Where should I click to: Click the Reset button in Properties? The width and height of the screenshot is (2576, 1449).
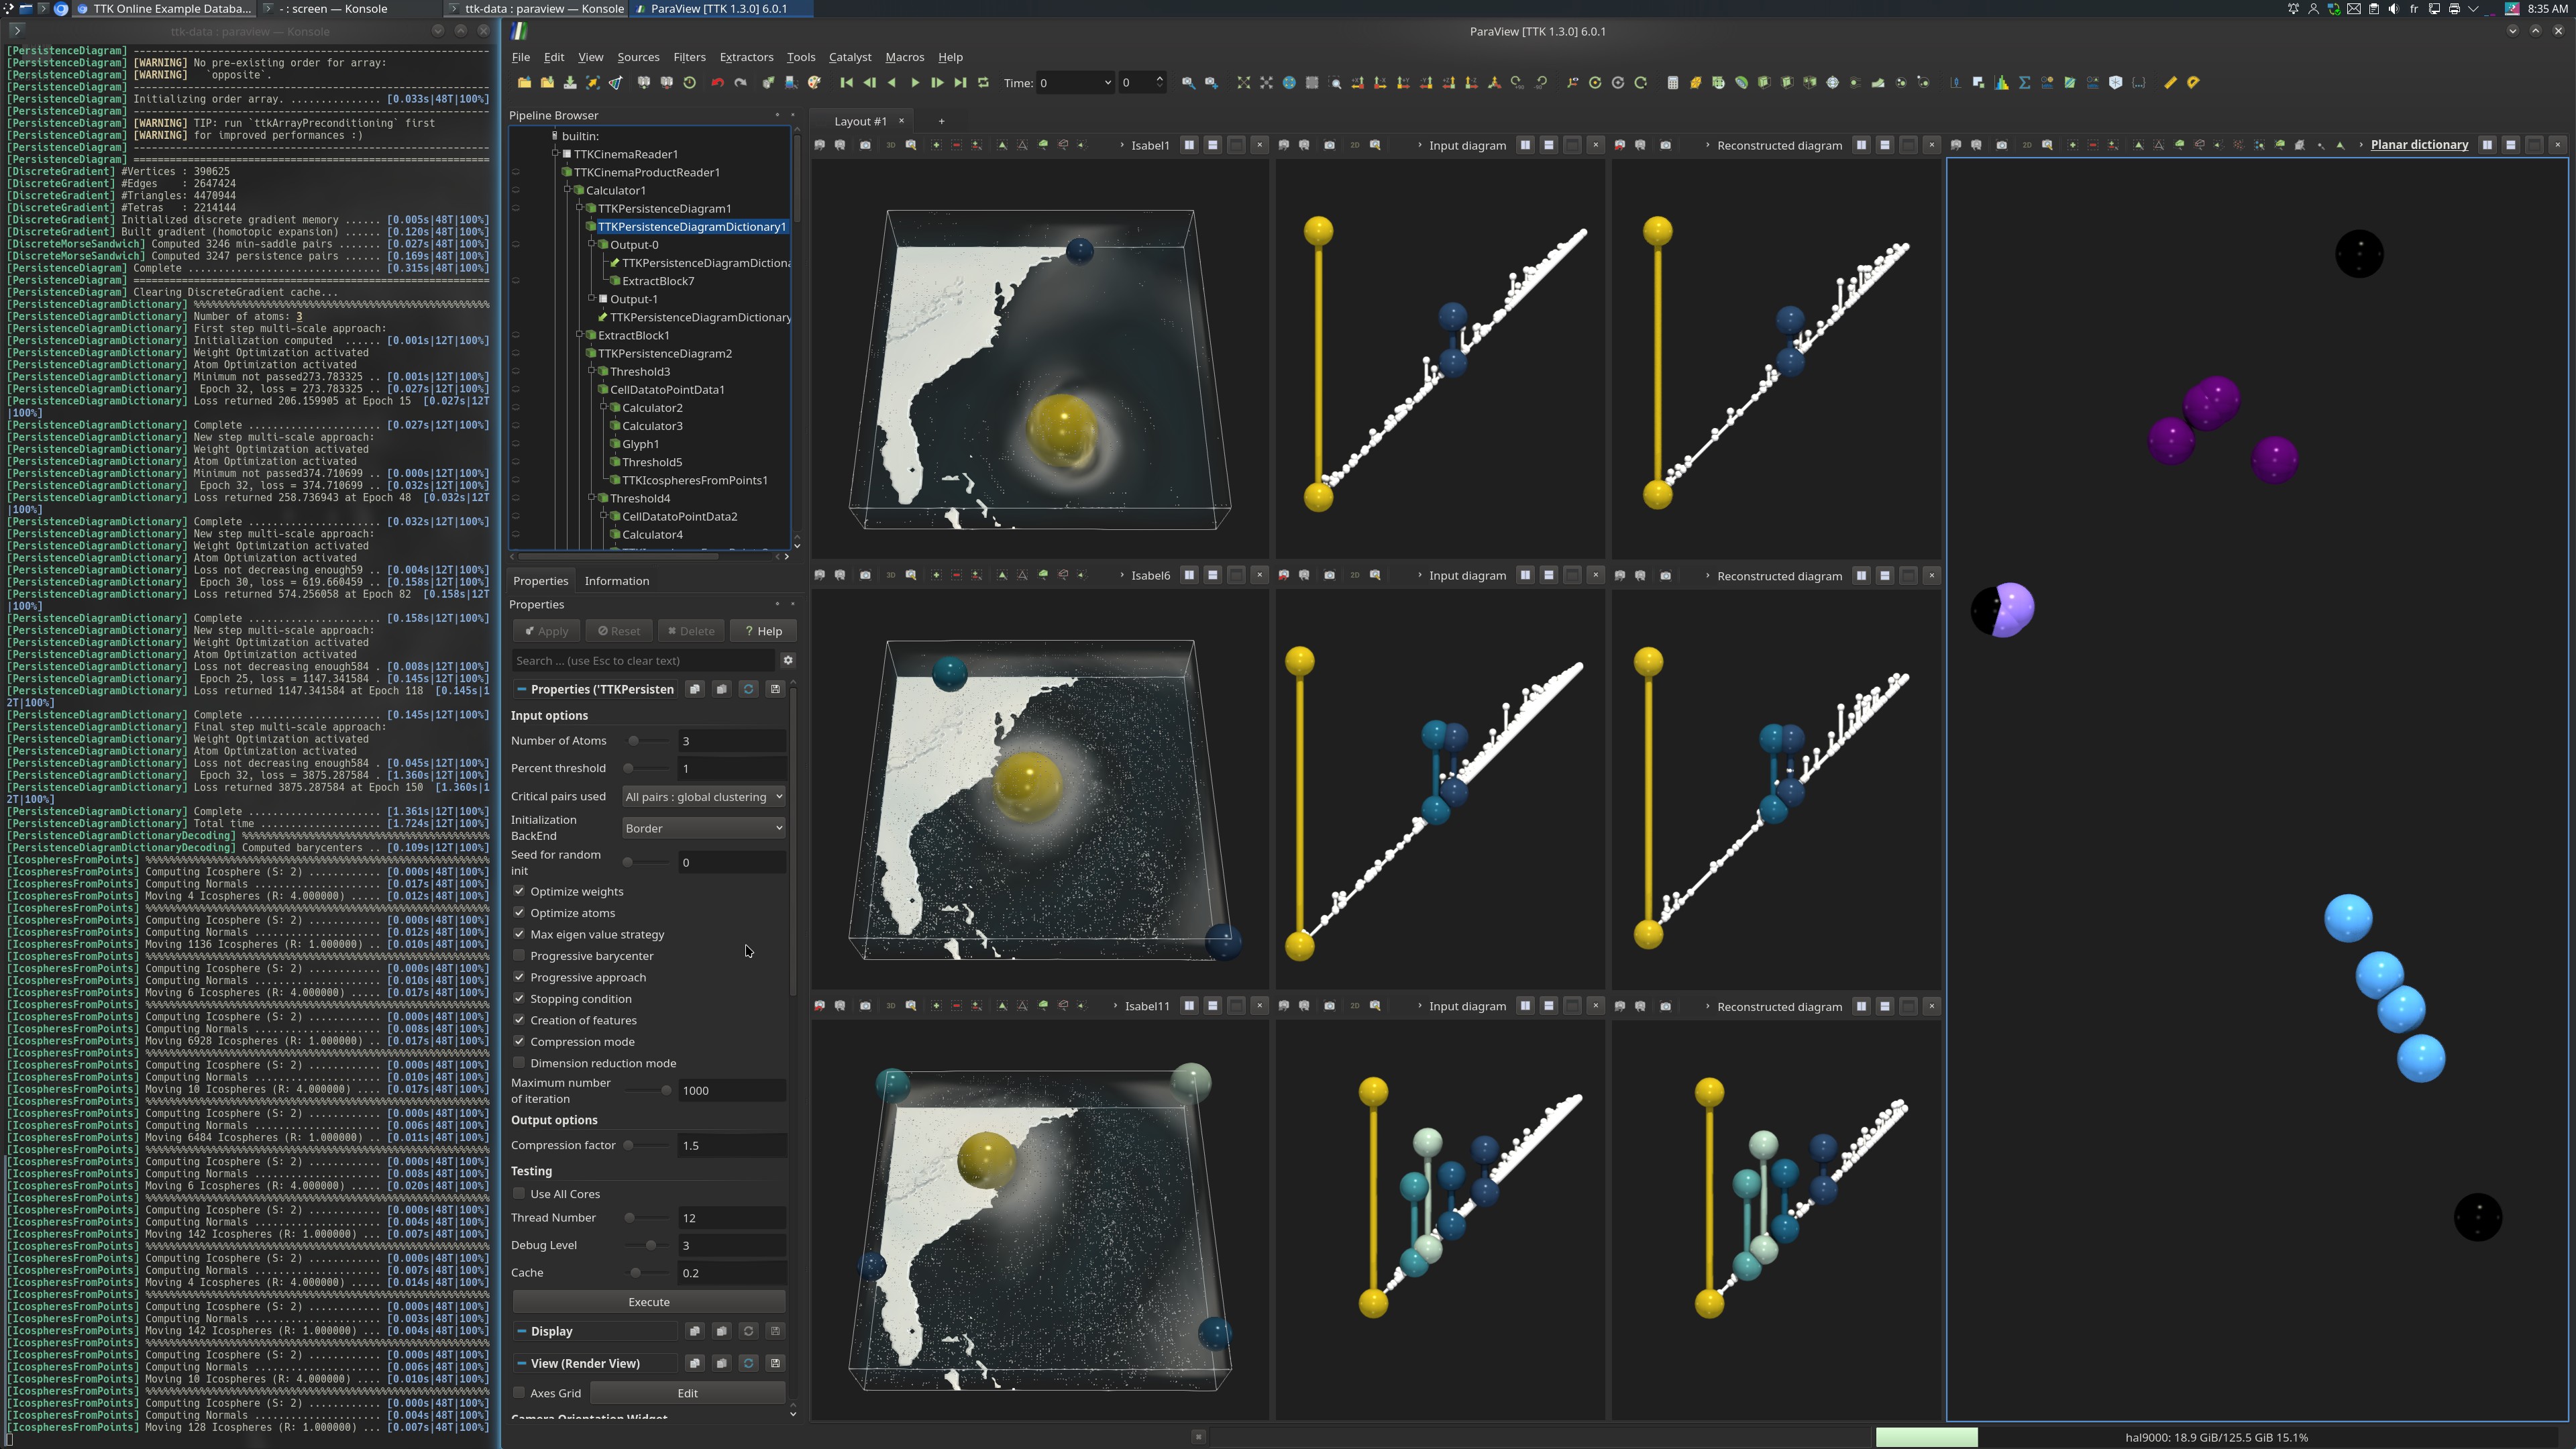(x=619, y=631)
